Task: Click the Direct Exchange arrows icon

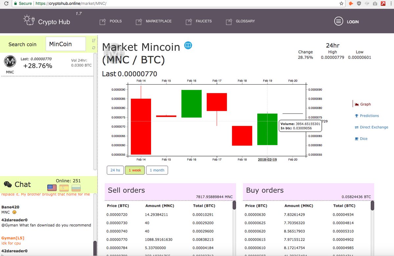Action: pyautogui.click(x=357, y=127)
